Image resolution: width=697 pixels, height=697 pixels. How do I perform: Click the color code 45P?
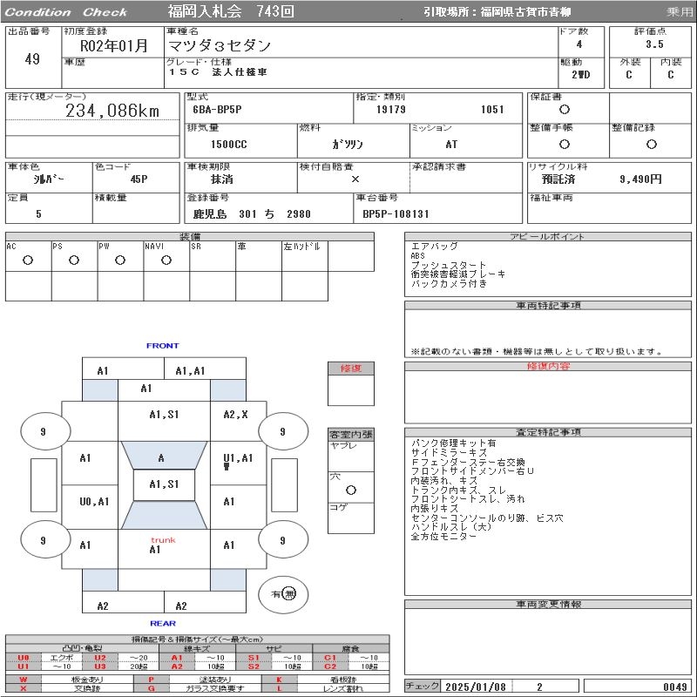pyautogui.click(x=139, y=179)
